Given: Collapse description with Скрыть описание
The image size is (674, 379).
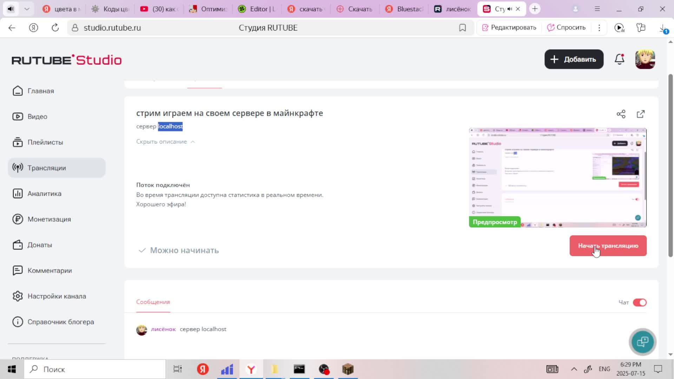Looking at the screenshot, I should pos(165,141).
